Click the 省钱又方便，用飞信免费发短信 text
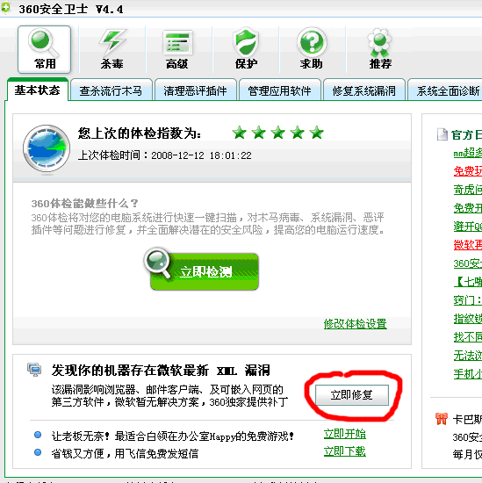This screenshot has width=482, height=483. (x=125, y=453)
